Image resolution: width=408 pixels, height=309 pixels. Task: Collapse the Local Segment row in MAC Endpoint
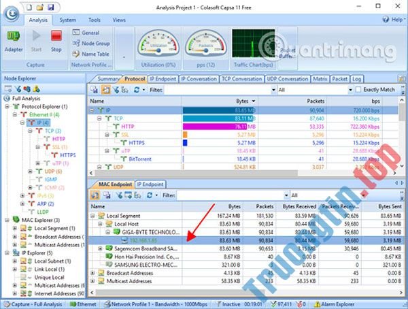tap(93, 215)
